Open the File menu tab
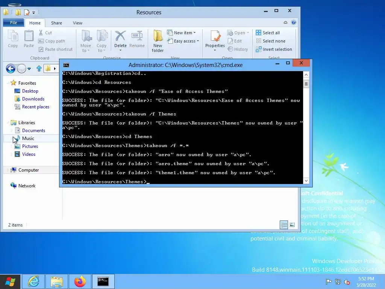 click(14, 23)
